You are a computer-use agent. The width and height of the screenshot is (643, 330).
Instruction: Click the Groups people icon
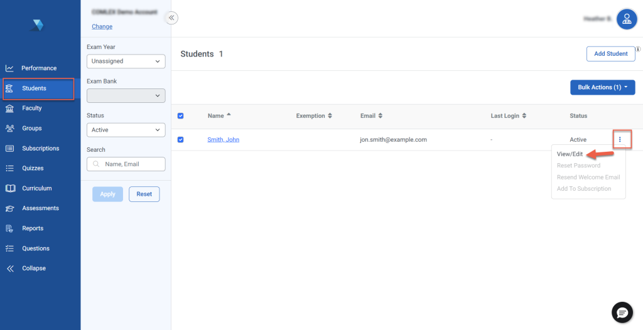pyautogui.click(x=9, y=129)
